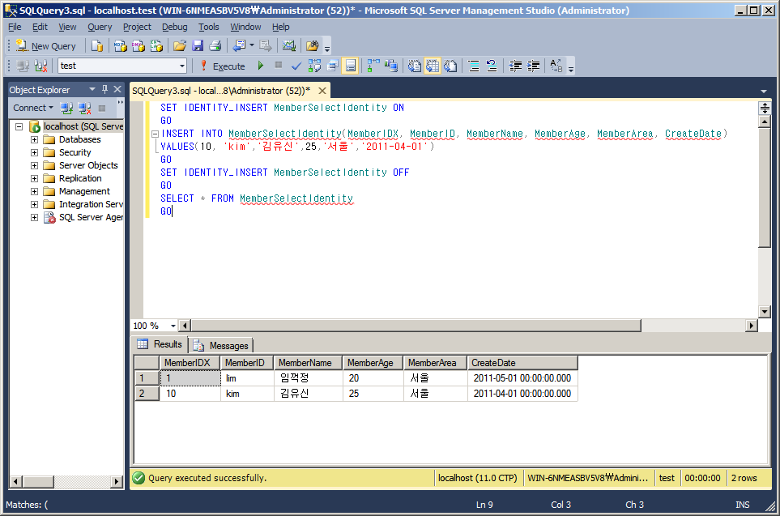Open the Debug menu

pyautogui.click(x=175, y=27)
